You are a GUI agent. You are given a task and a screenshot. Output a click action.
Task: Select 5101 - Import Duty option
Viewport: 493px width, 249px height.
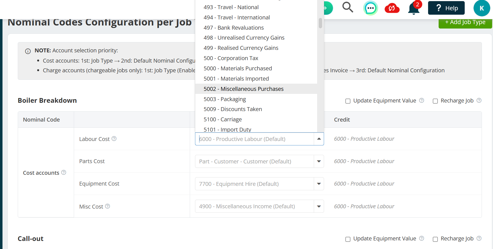click(x=256, y=129)
